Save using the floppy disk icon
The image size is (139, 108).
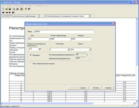pyautogui.click(x=10, y=9)
